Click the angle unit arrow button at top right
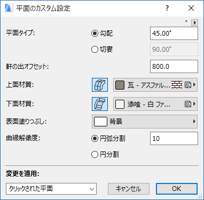The width and height of the screenshot is (204, 200). click(194, 23)
